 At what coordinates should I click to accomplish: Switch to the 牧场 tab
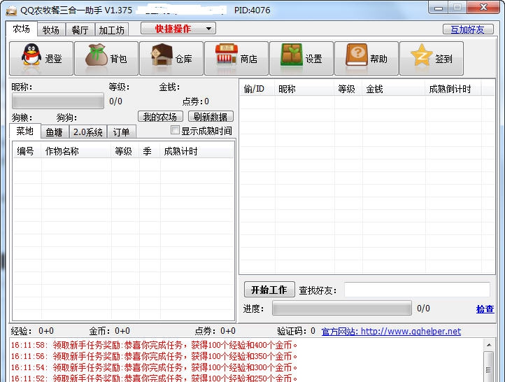[50, 30]
